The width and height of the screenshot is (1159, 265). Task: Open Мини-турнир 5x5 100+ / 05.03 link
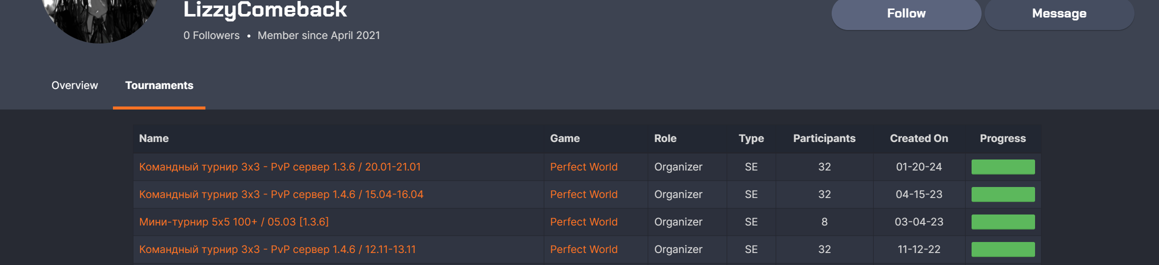click(x=233, y=222)
